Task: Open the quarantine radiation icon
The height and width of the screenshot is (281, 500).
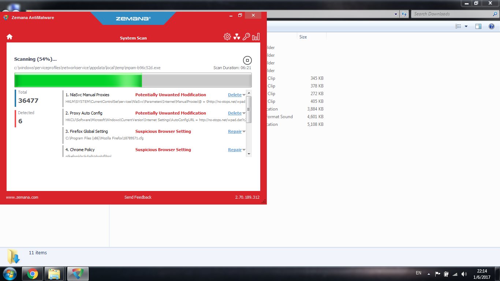Action: click(x=237, y=37)
